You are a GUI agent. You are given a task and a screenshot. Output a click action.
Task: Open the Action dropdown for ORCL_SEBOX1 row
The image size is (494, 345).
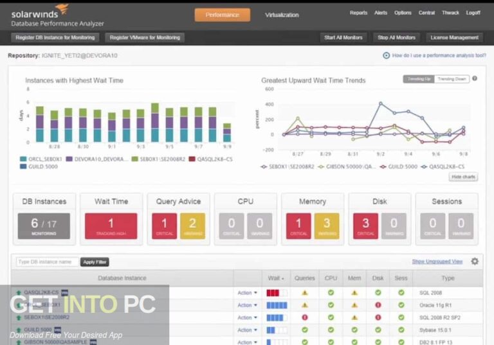247,305
